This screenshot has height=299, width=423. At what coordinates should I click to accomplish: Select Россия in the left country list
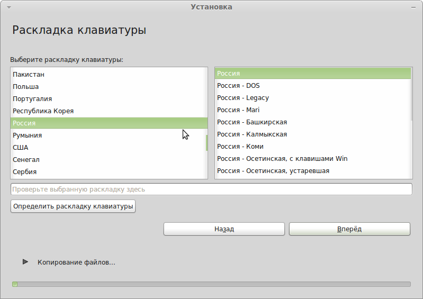click(109, 123)
